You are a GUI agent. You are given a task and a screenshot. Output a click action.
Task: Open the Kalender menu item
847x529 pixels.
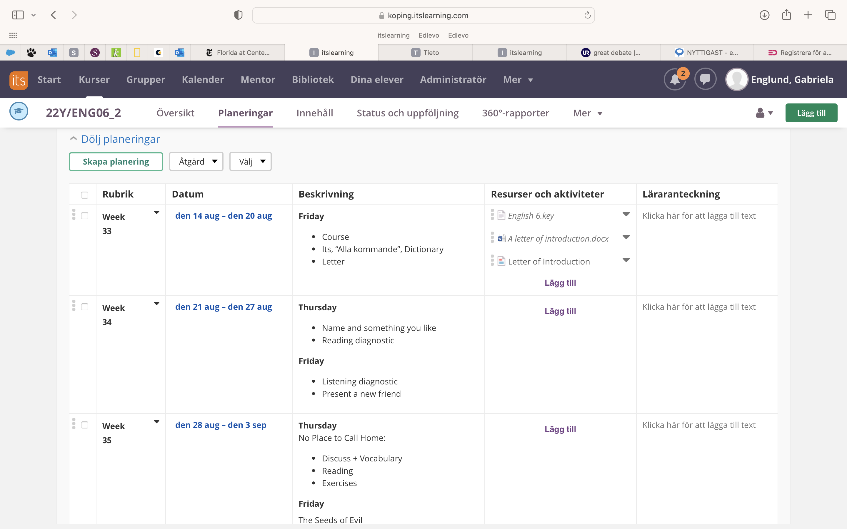click(203, 80)
